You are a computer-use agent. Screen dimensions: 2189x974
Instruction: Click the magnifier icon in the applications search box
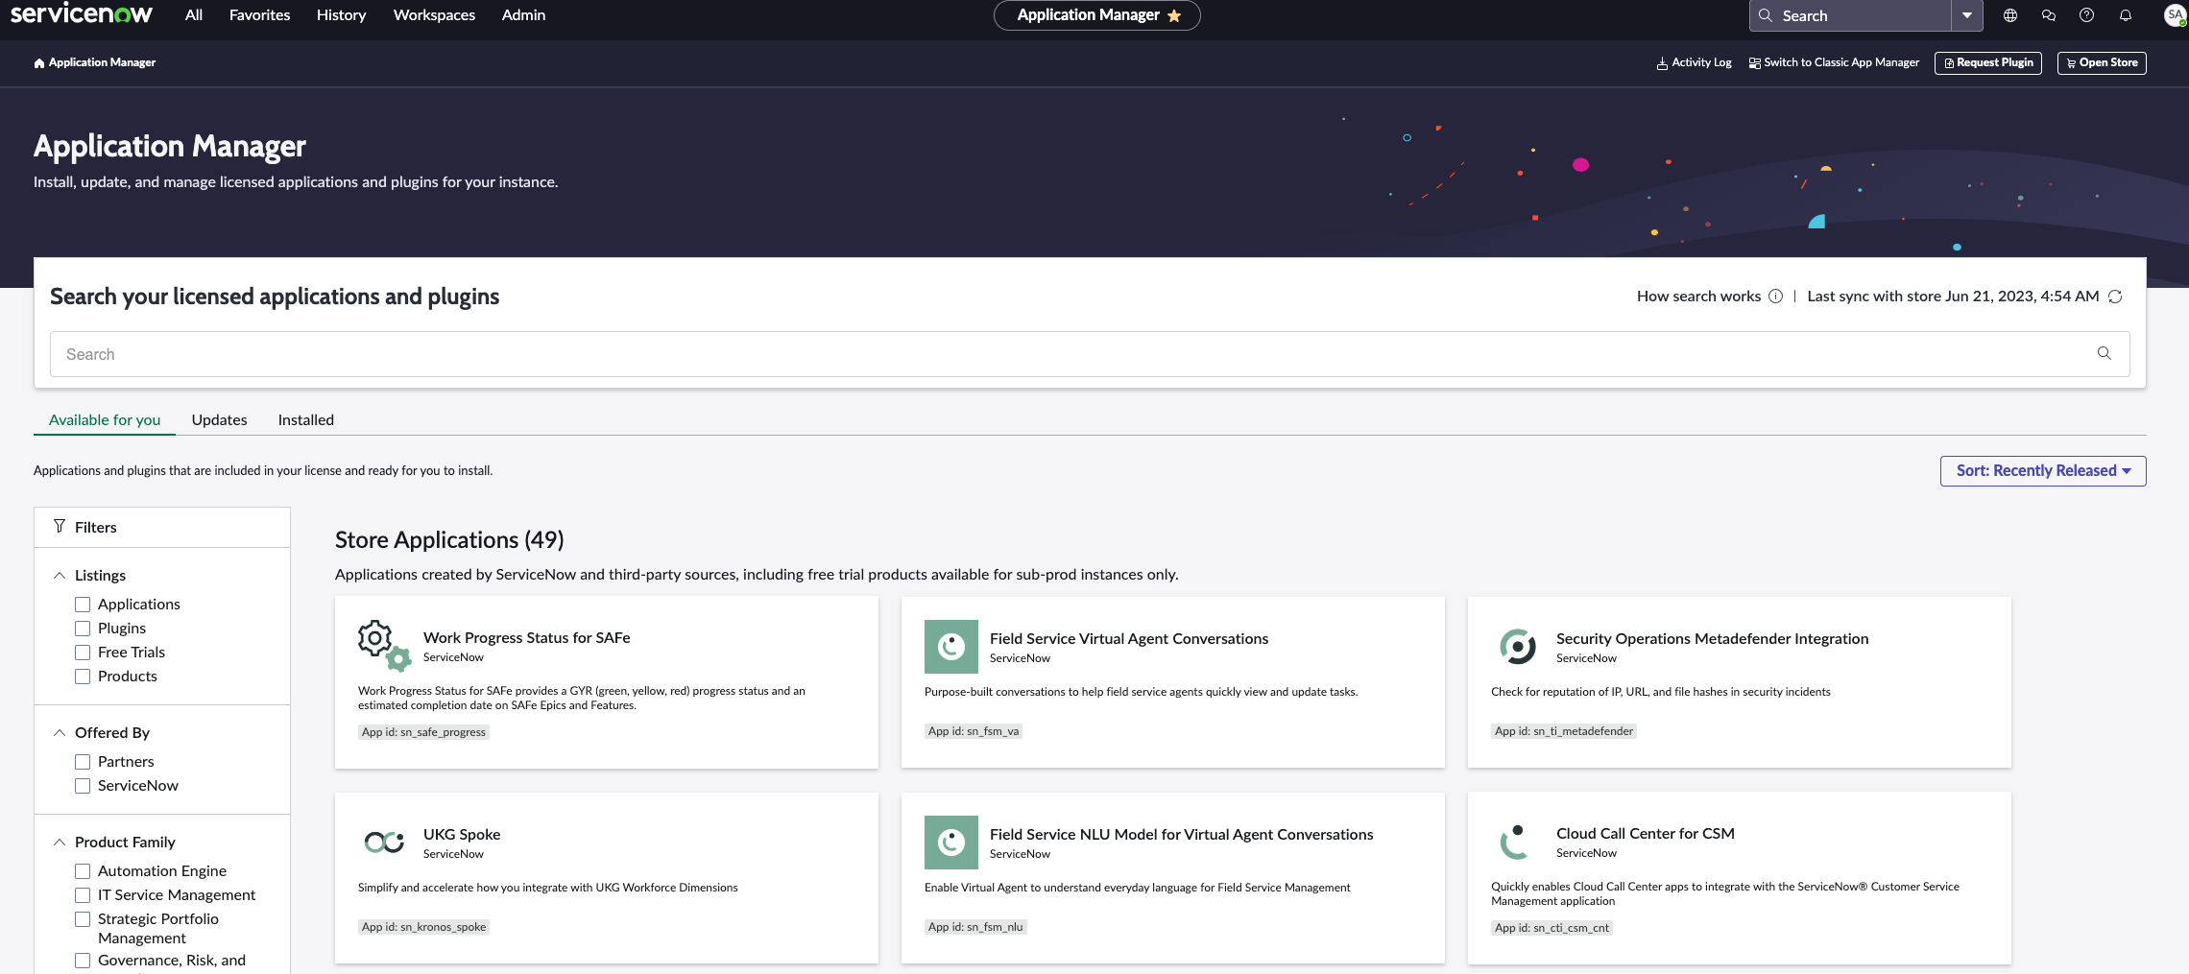click(2105, 353)
